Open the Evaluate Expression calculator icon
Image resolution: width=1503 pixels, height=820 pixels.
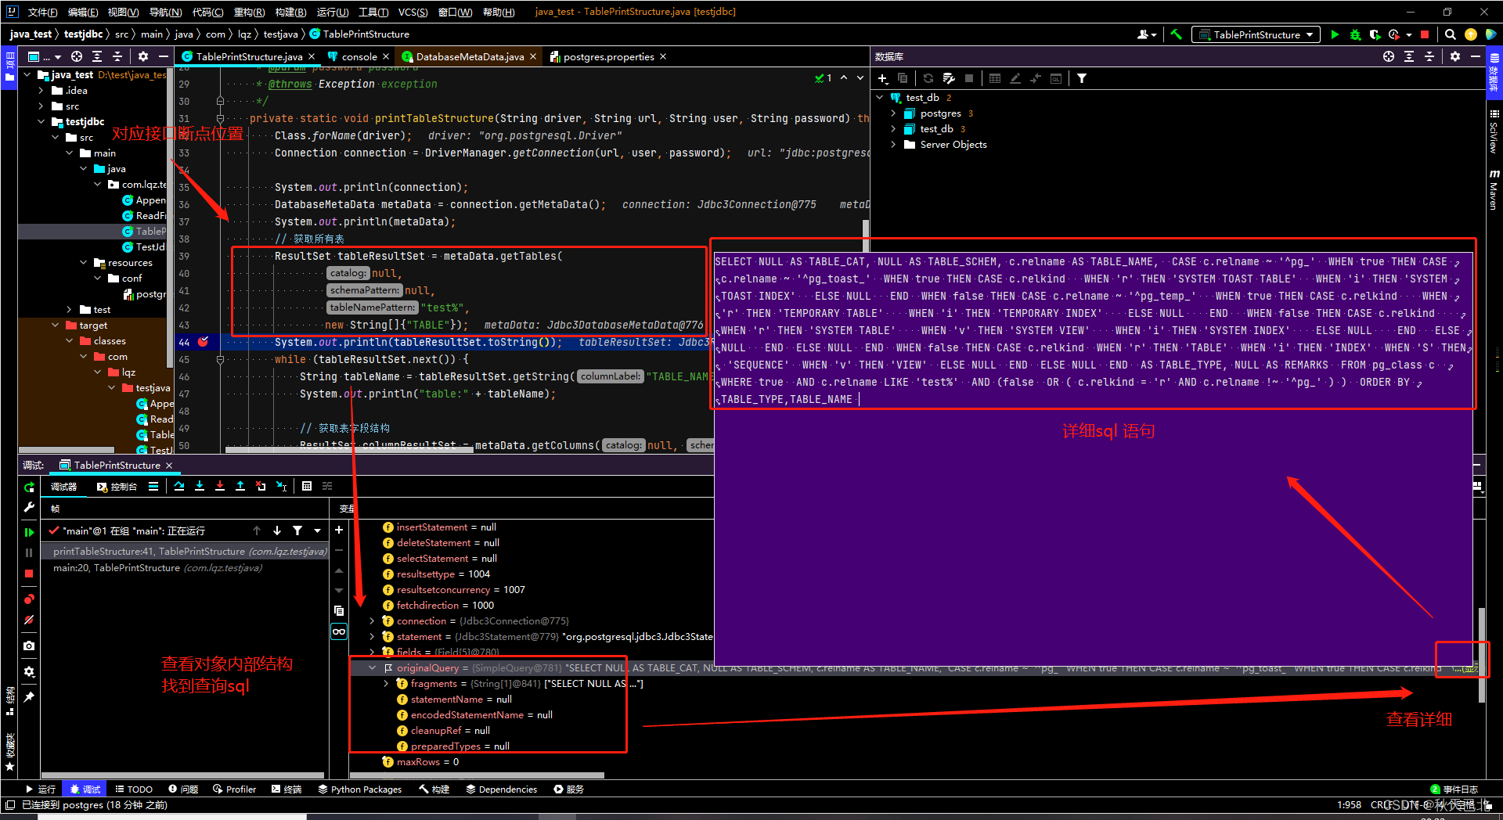[307, 486]
